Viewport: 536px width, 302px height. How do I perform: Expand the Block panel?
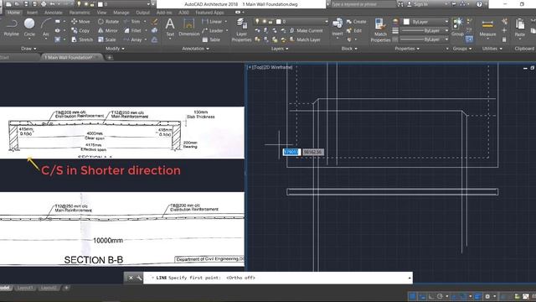(x=349, y=49)
